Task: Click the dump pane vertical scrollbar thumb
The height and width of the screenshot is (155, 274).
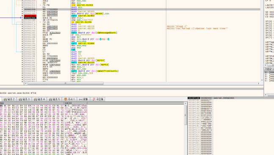Action: 185,115
